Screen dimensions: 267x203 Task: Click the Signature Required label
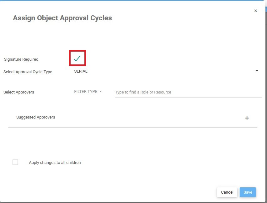21,59
